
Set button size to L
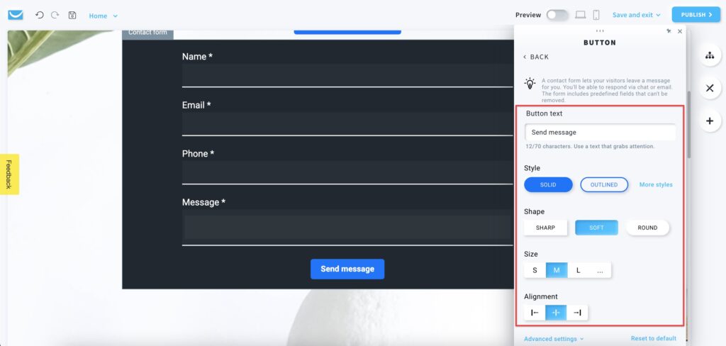[579, 271]
